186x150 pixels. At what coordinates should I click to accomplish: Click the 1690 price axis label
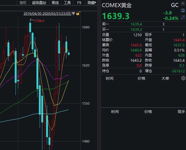pyautogui.click(x=86, y=27)
